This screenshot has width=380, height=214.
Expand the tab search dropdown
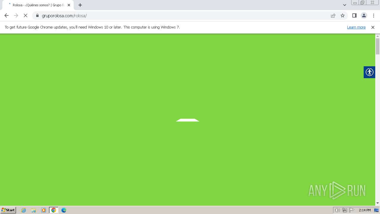pos(345,5)
